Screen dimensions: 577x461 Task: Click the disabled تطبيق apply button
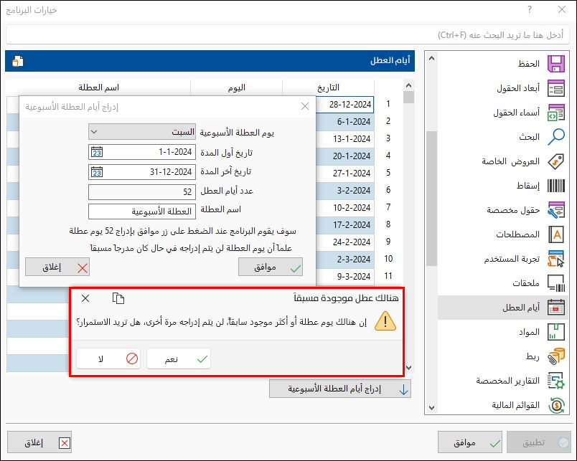[x=539, y=442]
